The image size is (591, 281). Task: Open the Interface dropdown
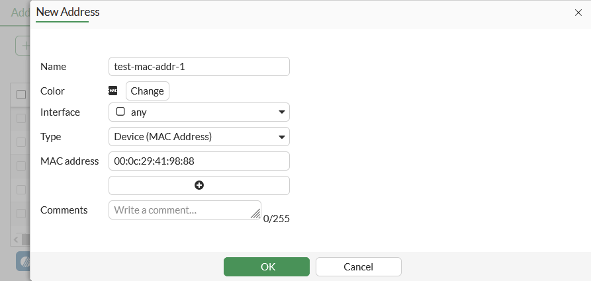click(199, 112)
